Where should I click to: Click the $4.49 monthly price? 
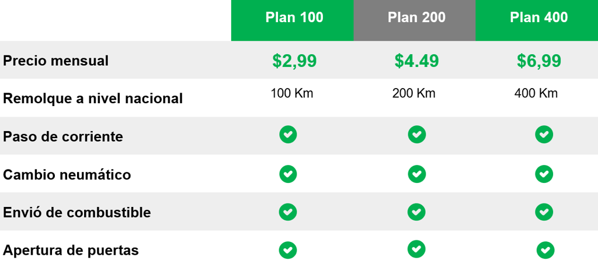click(416, 61)
